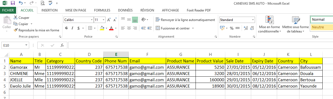Expand the Fusionner et centrer dropdown arrow
The width and height of the screenshot is (333, 99).
point(193,28)
